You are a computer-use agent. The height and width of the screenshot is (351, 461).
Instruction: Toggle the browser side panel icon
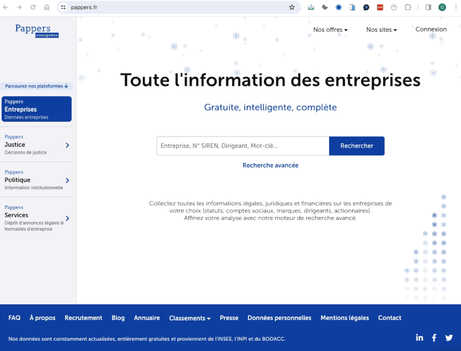(428, 7)
